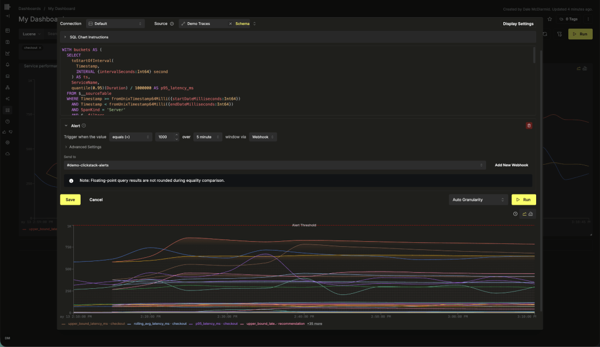Open the 5 minute window dropdown

coord(207,137)
